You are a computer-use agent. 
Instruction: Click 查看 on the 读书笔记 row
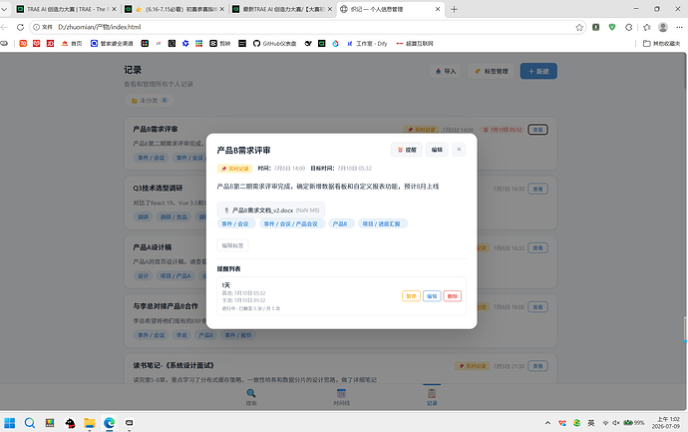click(x=537, y=366)
